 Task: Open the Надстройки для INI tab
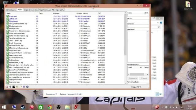[47, 10]
